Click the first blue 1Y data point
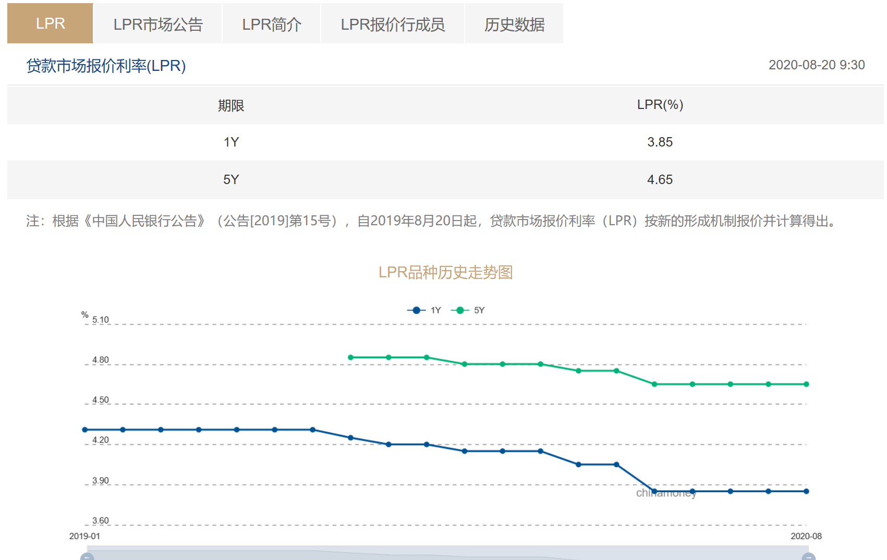 coord(85,430)
